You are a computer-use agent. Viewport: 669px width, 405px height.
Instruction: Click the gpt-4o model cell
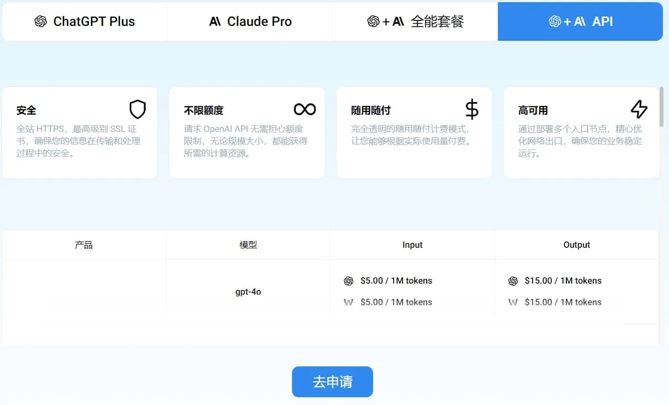pos(248,291)
